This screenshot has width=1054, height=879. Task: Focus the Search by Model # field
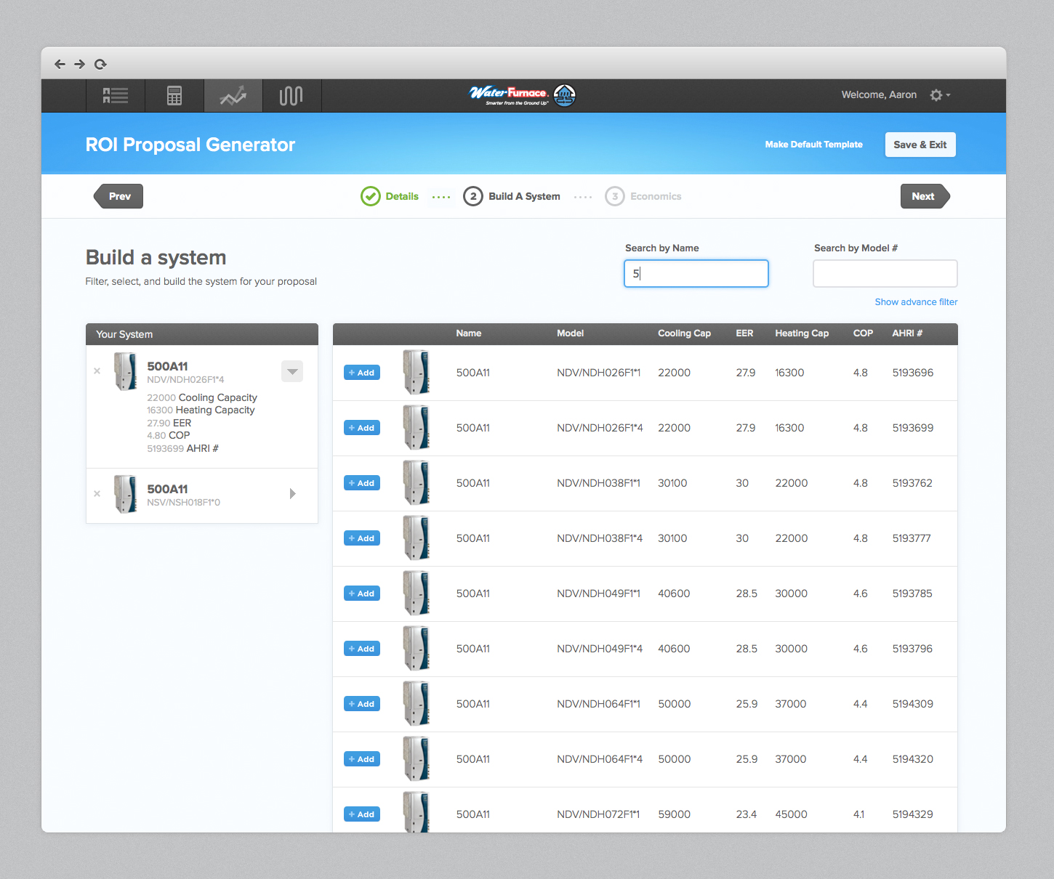(x=885, y=273)
